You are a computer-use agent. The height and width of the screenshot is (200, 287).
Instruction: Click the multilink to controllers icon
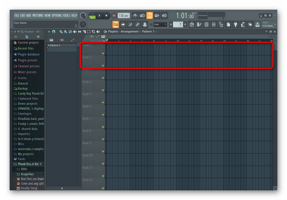coord(145,25)
